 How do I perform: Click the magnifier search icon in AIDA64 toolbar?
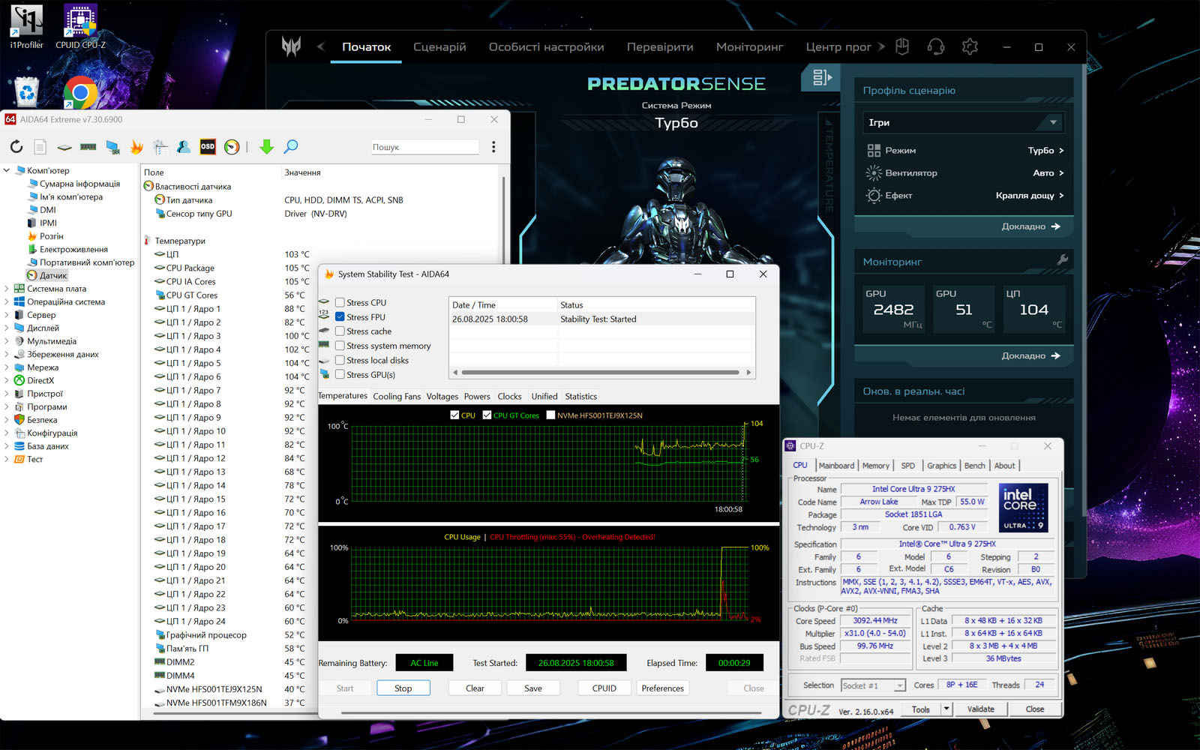291,147
